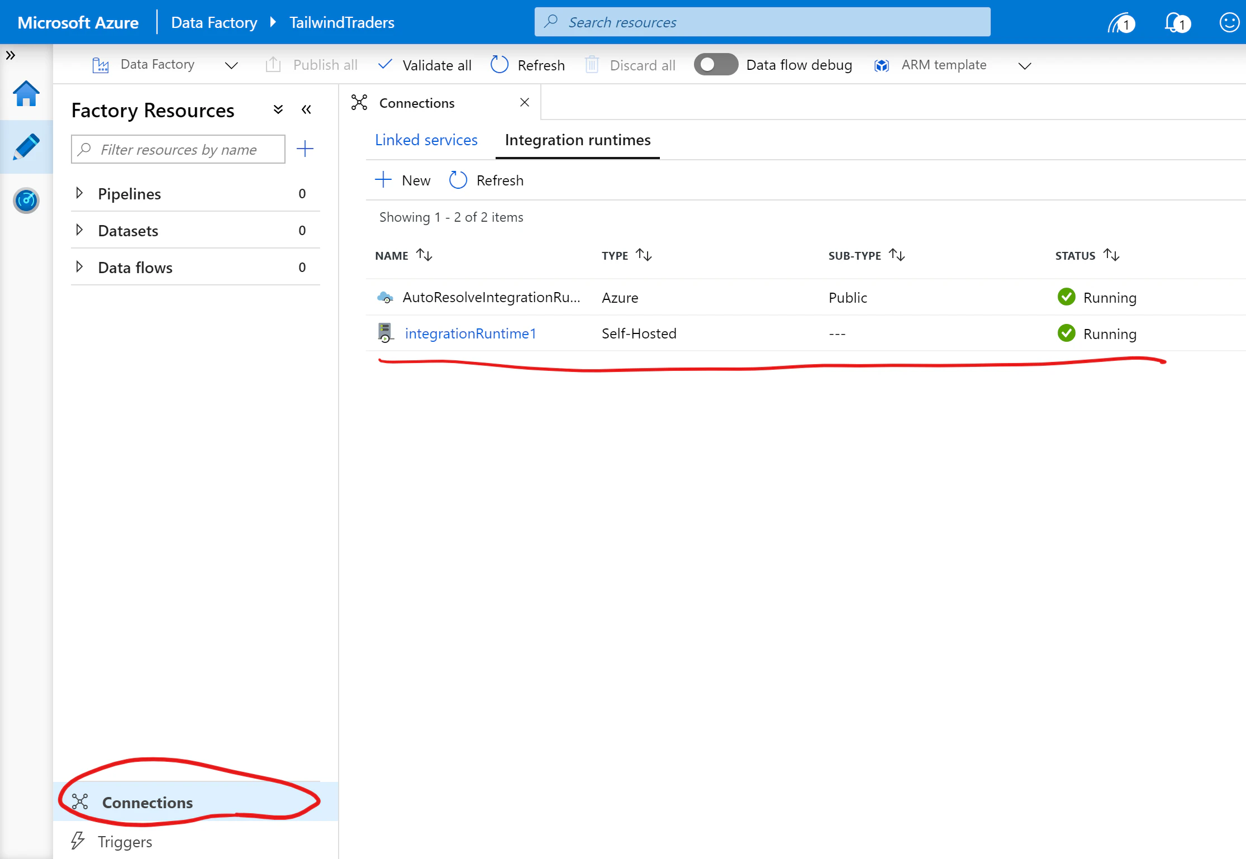
Task: Sort by TYPE column arrows
Action: pyautogui.click(x=644, y=255)
